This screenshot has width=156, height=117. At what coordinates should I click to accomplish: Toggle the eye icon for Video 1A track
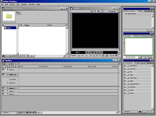pos(3,74)
